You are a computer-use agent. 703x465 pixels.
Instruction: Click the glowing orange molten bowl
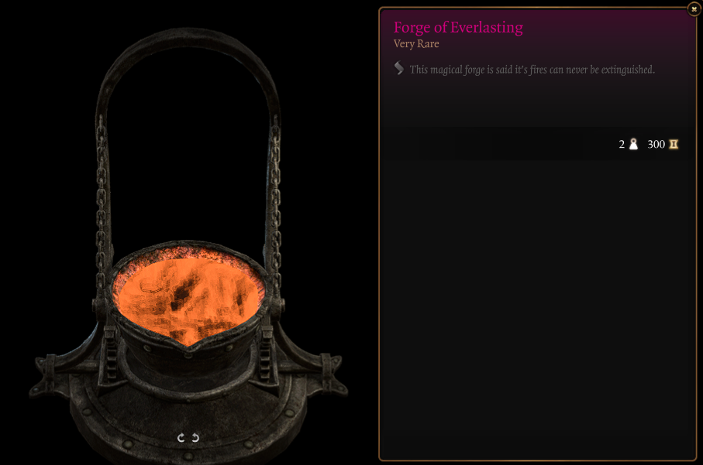tap(188, 298)
